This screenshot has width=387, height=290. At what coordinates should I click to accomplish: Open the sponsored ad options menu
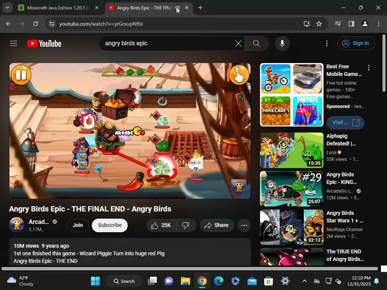pos(369,68)
